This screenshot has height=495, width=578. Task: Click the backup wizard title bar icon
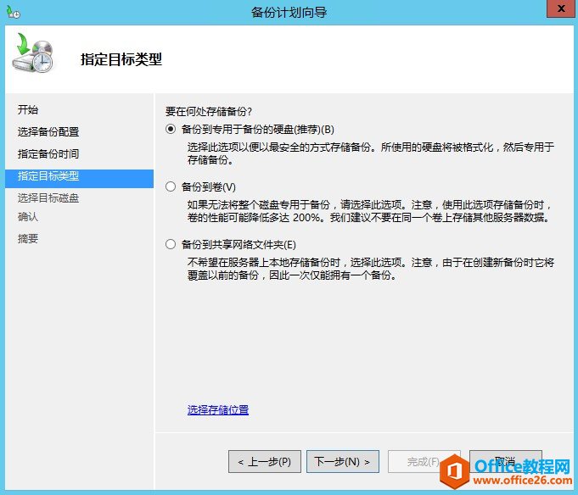point(14,12)
